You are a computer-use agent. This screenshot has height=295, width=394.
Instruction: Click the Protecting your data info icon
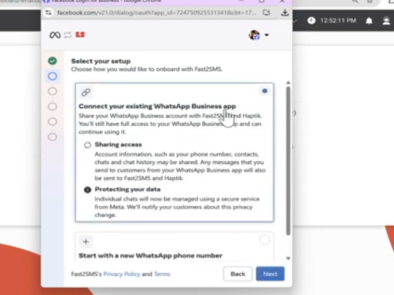[87, 190]
